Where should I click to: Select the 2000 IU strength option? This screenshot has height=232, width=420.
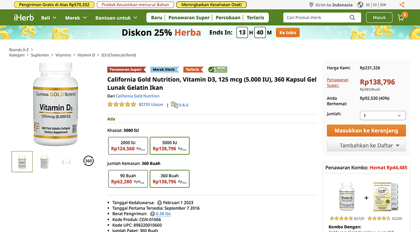click(x=128, y=146)
